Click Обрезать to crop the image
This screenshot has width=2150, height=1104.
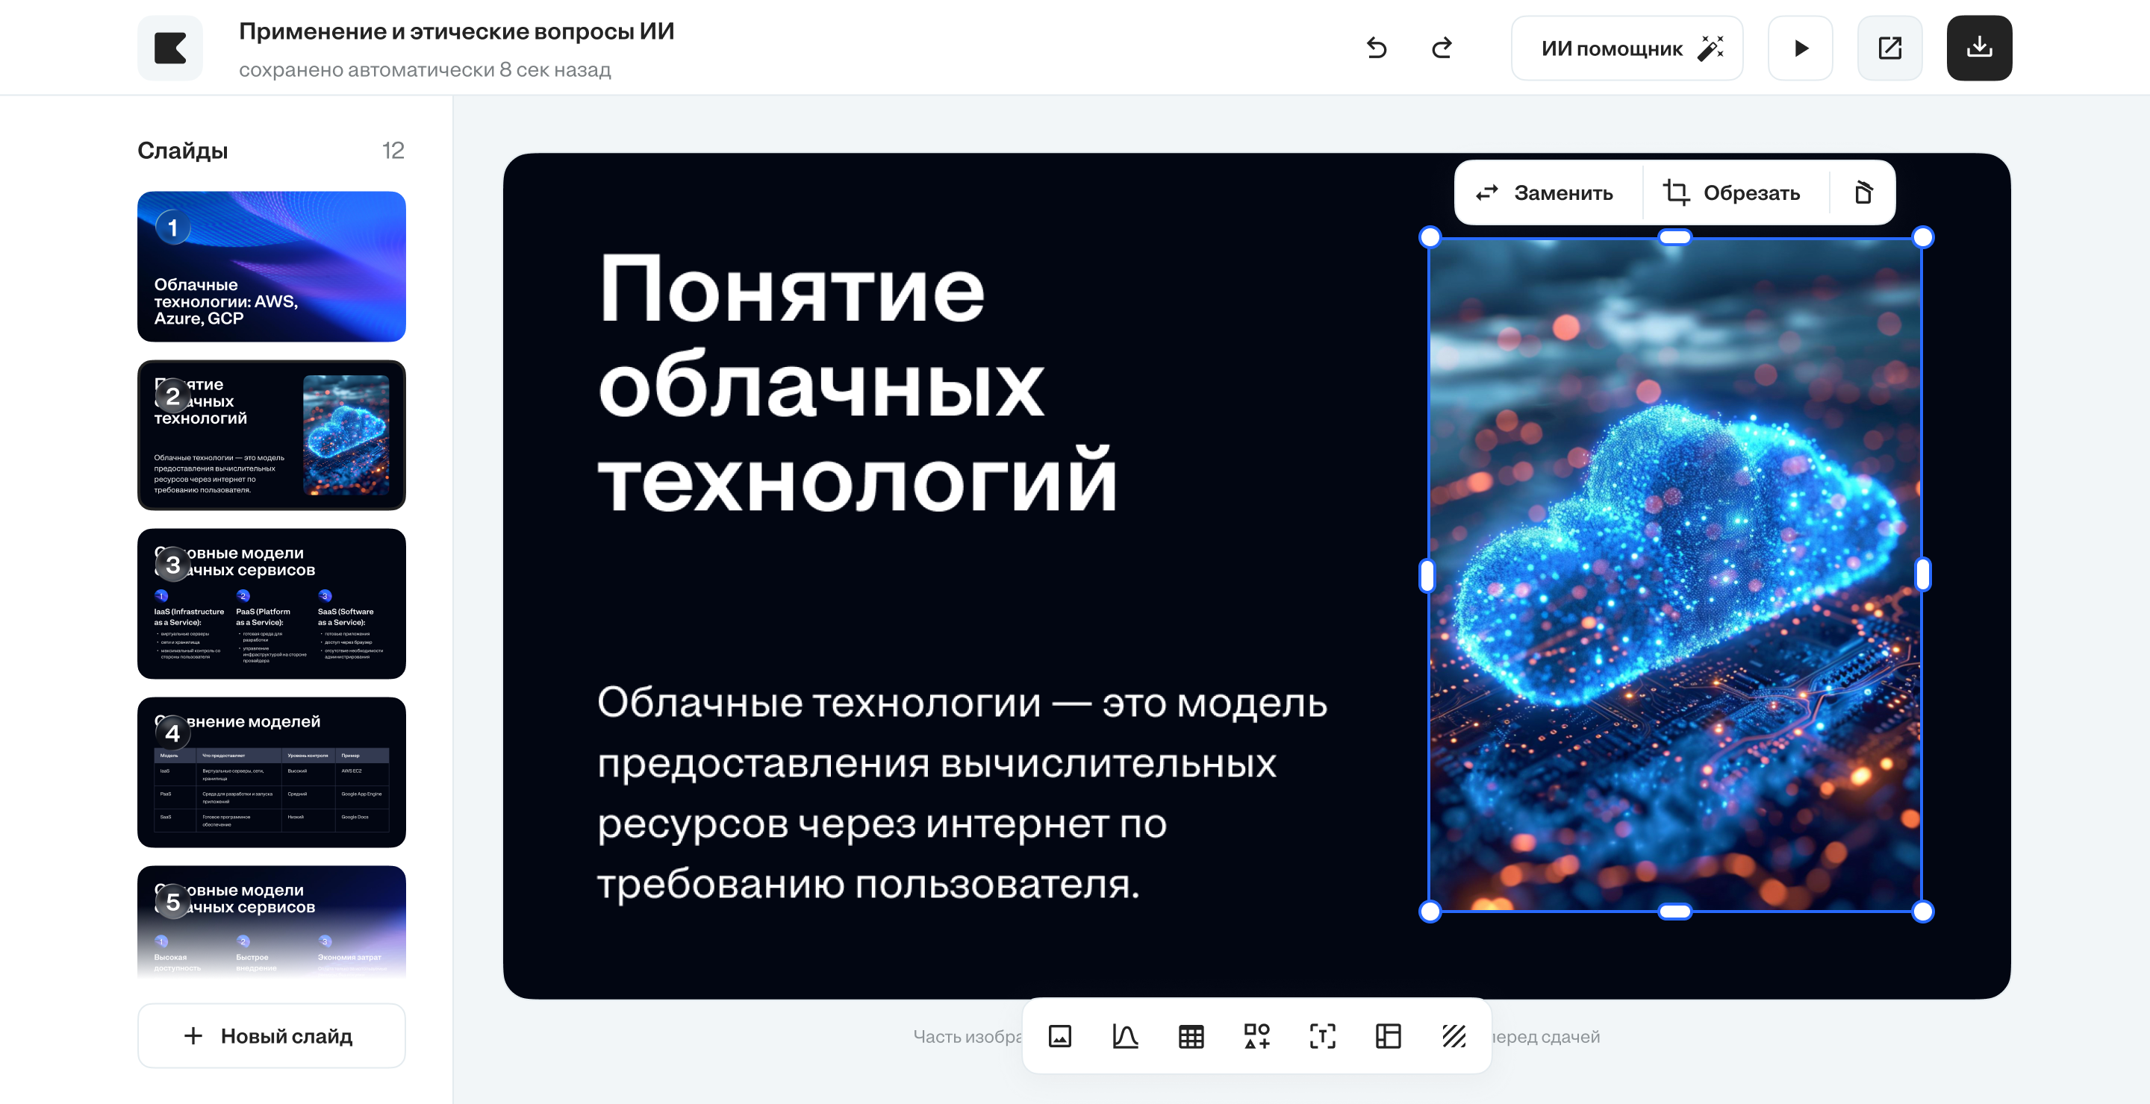click(x=1733, y=192)
